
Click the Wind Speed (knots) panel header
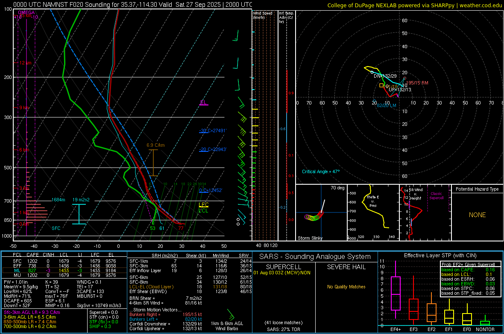pyautogui.click(x=262, y=15)
